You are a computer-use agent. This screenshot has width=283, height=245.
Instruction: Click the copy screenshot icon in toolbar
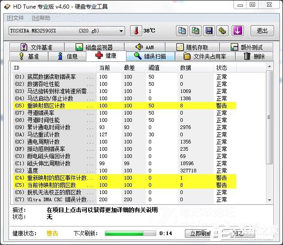pyautogui.click(x=195, y=31)
